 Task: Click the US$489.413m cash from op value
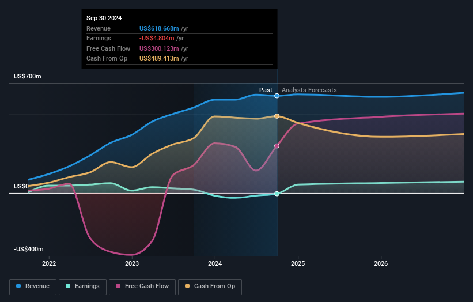[x=159, y=59]
